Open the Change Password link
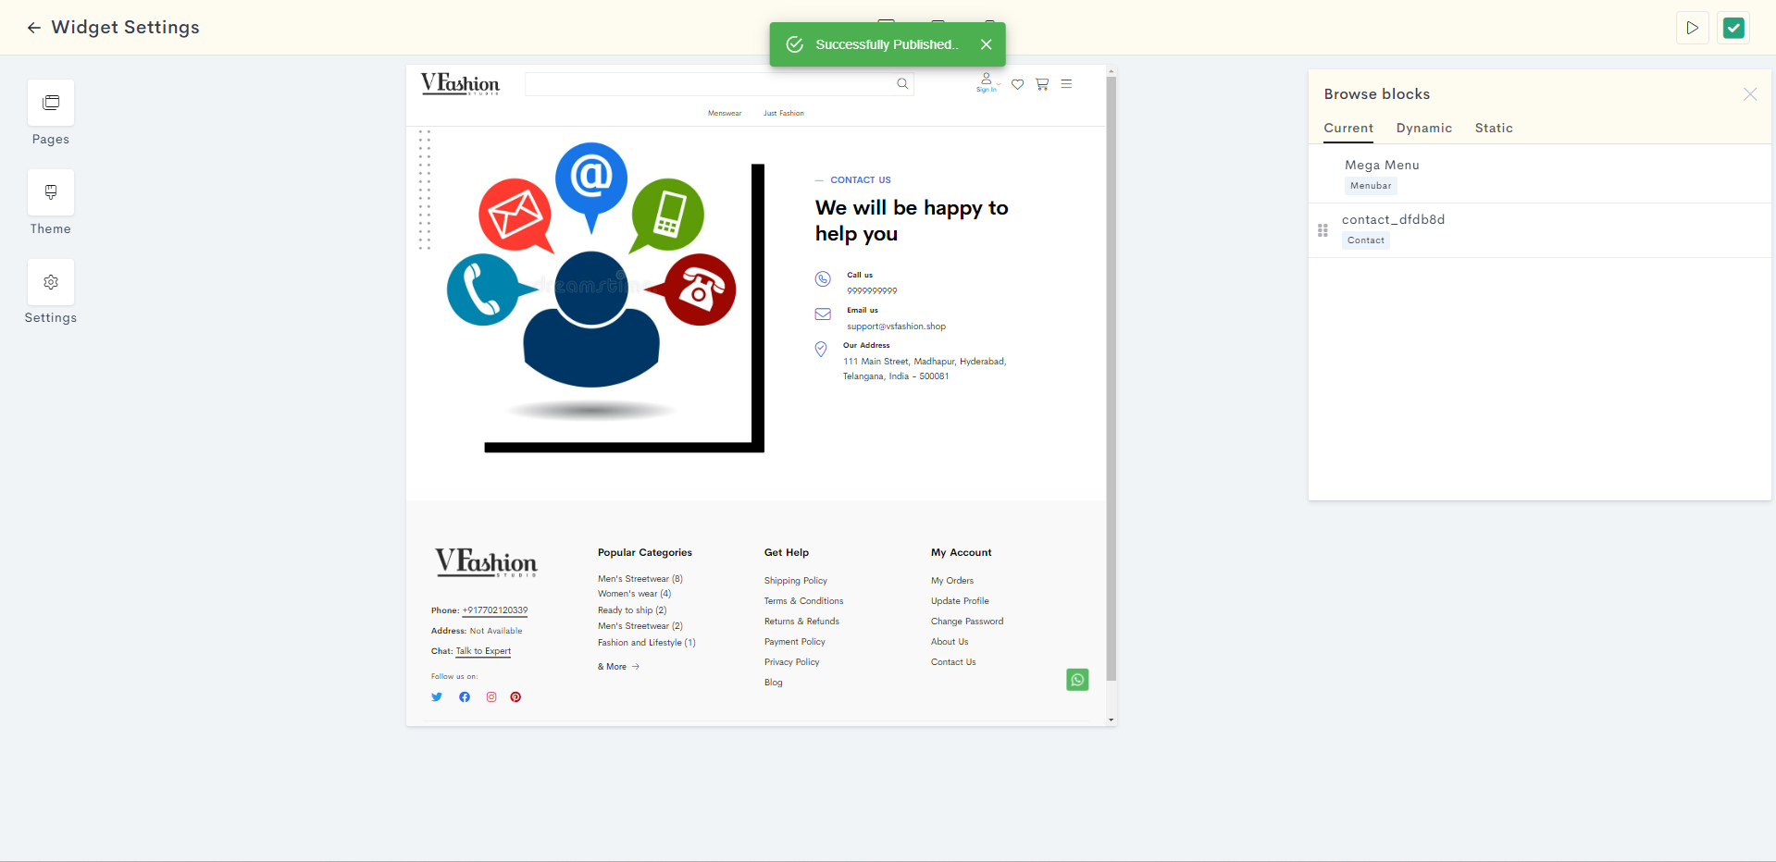The height and width of the screenshot is (862, 1776). (967, 622)
